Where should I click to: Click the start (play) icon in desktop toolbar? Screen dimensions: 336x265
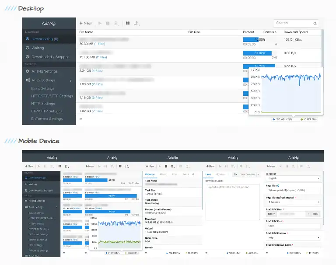point(100,23)
